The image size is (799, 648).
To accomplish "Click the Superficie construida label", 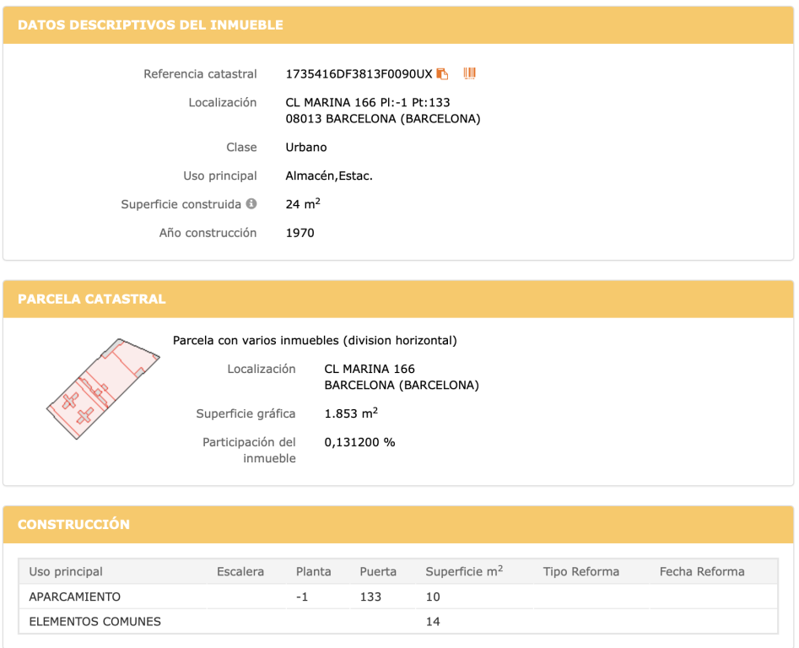I will point(181,204).
